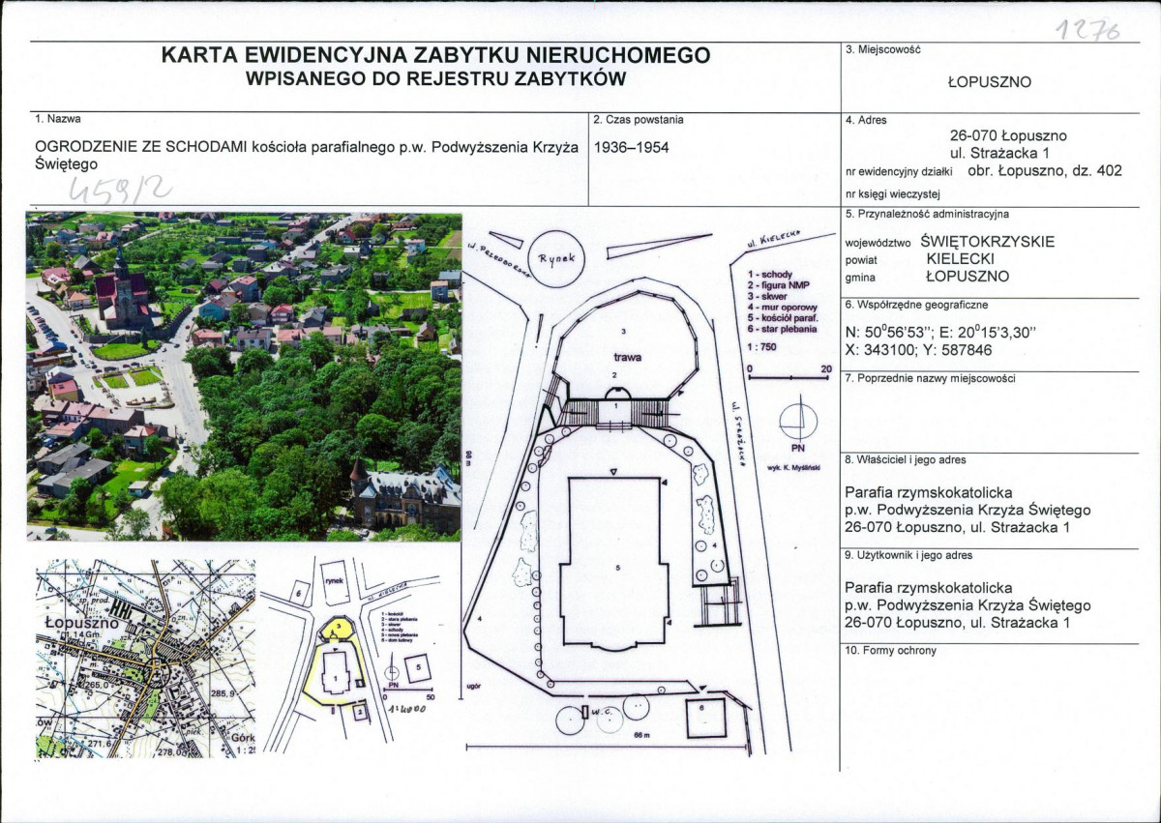Click the label nr księgi wieczystej

pyautogui.click(x=892, y=194)
